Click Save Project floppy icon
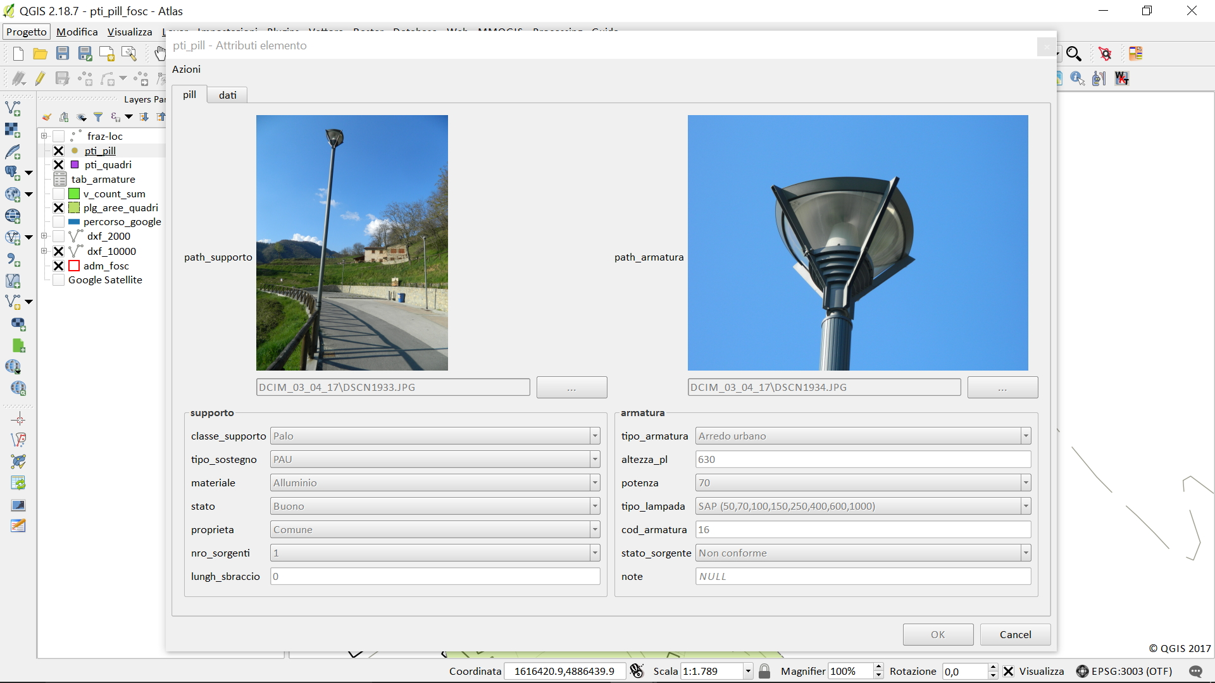1215x683 pixels. (x=62, y=54)
